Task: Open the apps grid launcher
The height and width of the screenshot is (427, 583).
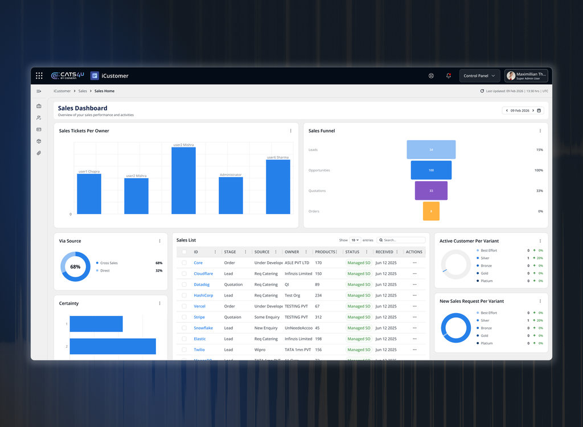Action: tap(39, 76)
